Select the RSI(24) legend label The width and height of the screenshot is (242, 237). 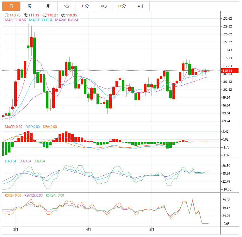[x=55, y=195]
